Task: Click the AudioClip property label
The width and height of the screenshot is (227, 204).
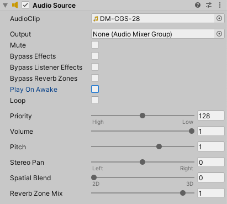Action: pyautogui.click(x=25, y=19)
